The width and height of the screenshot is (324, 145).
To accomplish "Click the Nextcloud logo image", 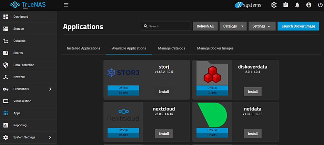I will click(123, 115).
